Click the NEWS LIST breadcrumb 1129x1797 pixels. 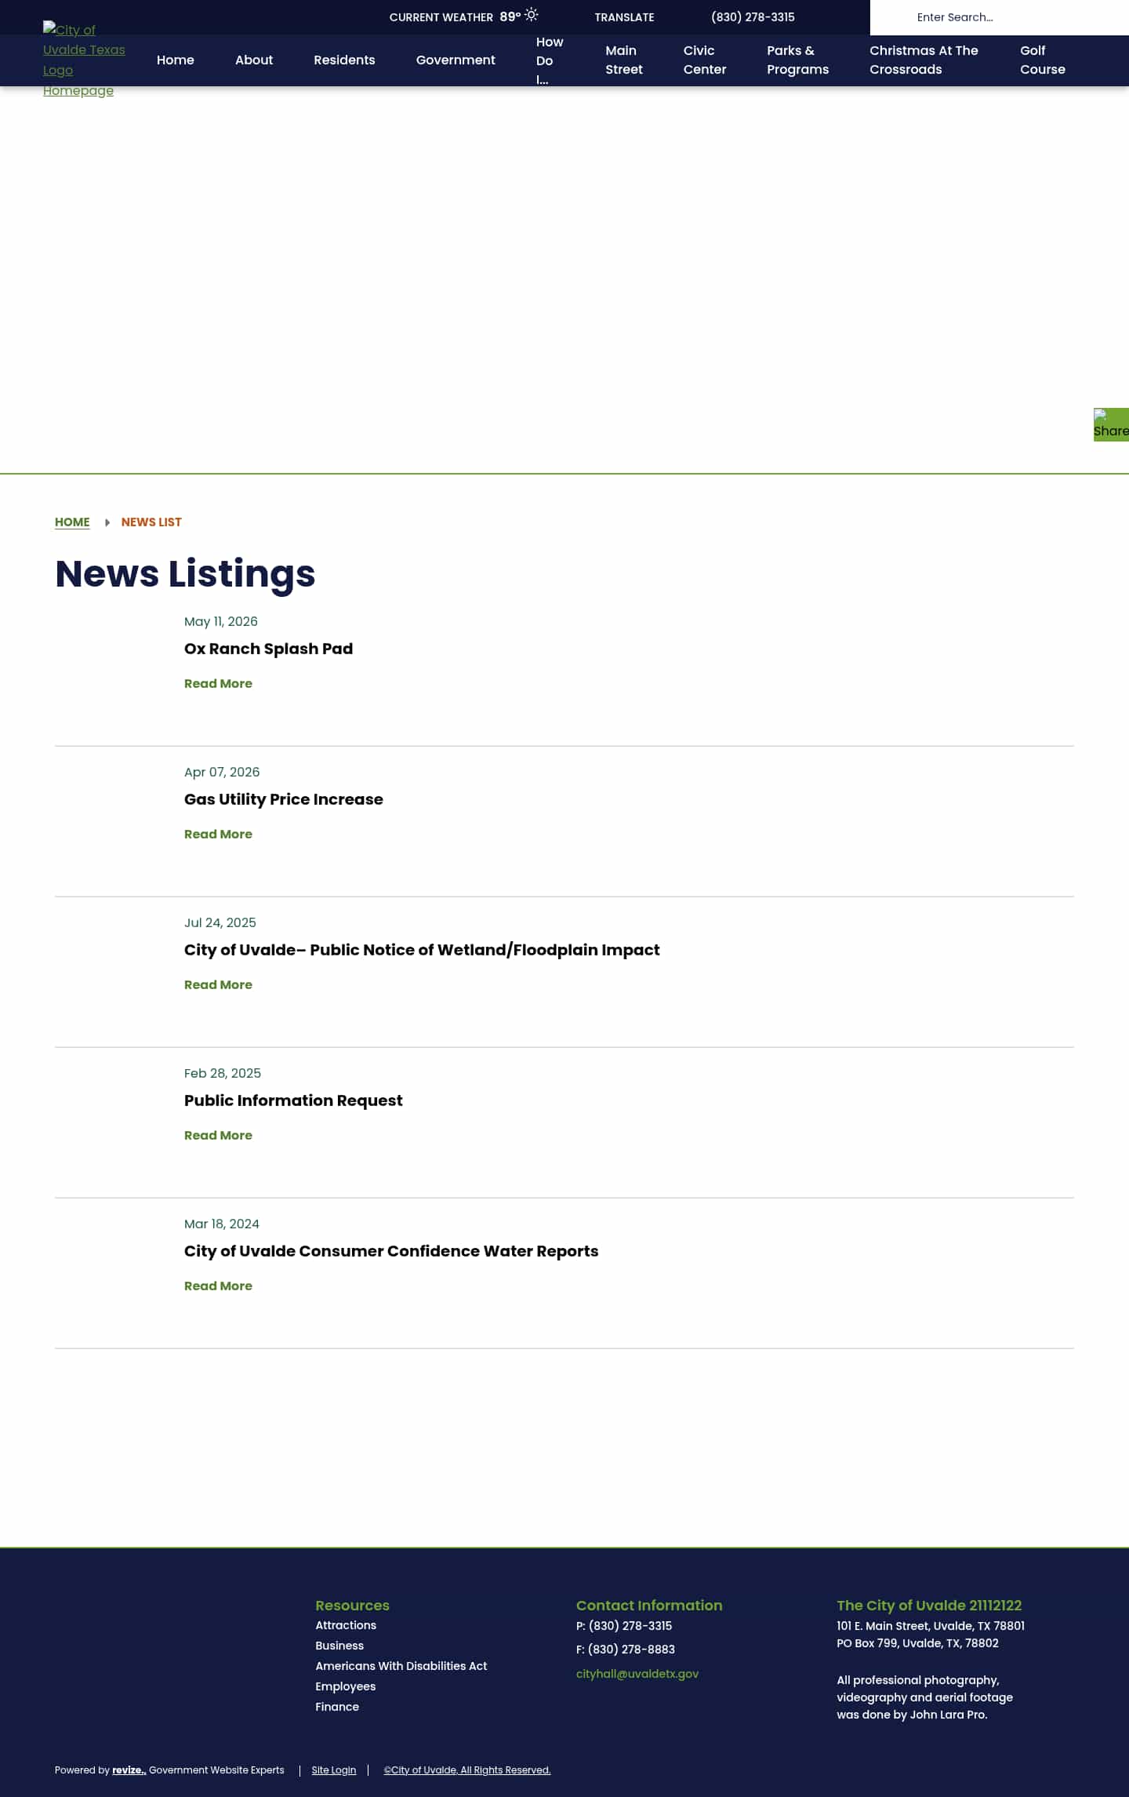pos(151,522)
